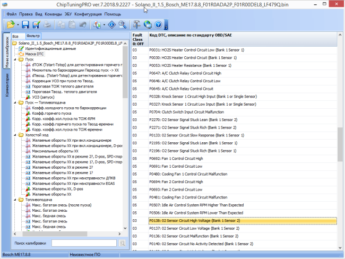Select Желаемые обороты ХХ при неисправности EGAS
This screenshot has height=259, width=345.
pos(73,183)
